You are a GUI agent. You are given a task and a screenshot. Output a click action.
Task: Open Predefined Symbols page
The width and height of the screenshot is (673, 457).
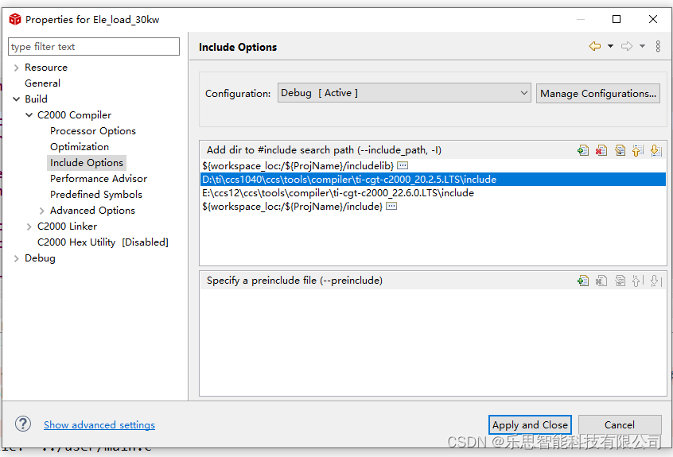click(95, 194)
